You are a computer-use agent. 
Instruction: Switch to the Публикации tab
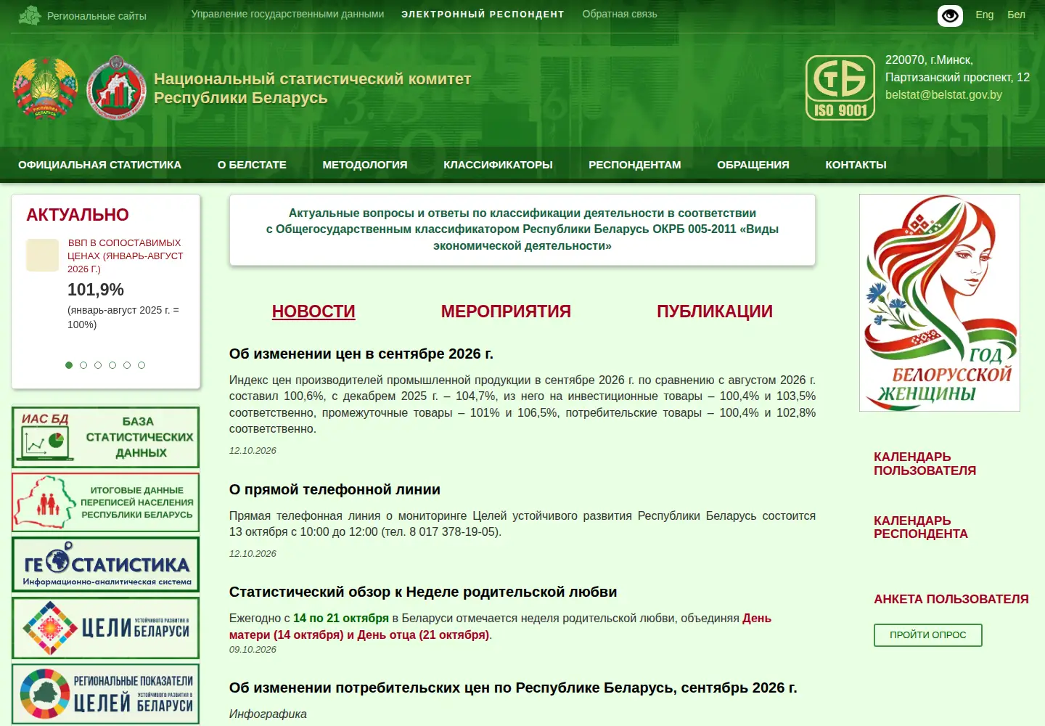point(715,311)
